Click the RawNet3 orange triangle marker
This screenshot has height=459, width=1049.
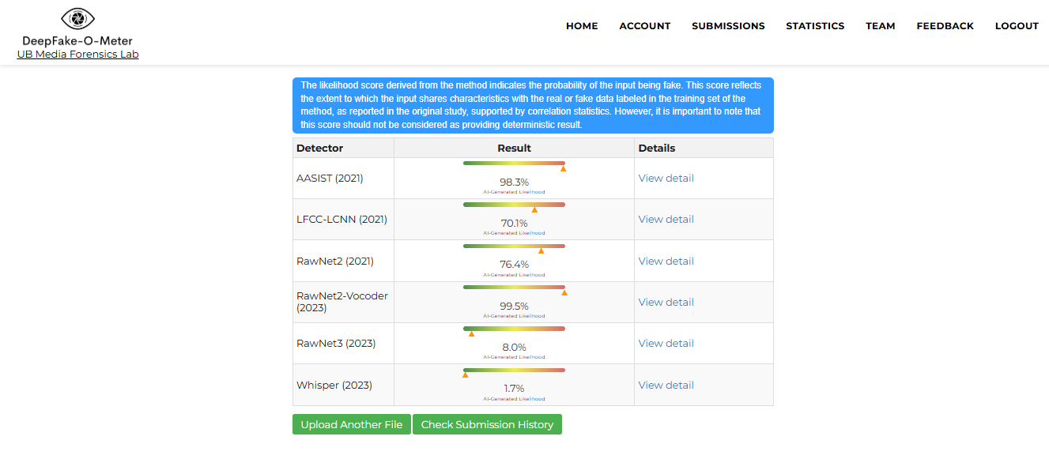pos(471,333)
